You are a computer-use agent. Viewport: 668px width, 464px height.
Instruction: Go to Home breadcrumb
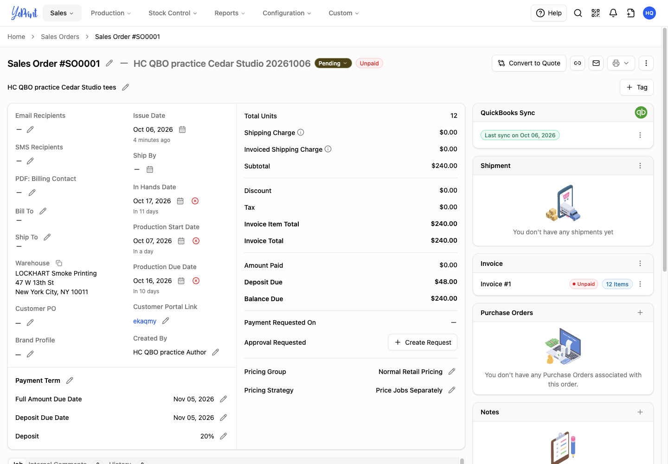[x=16, y=37]
